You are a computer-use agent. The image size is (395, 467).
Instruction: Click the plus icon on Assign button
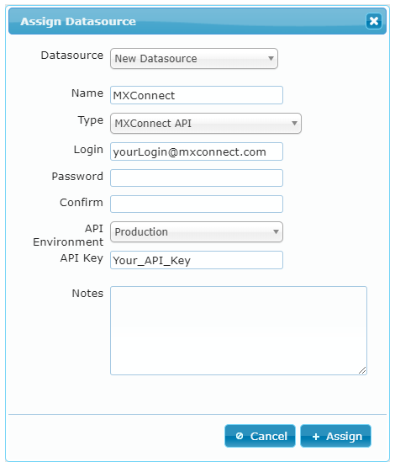click(x=316, y=437)
